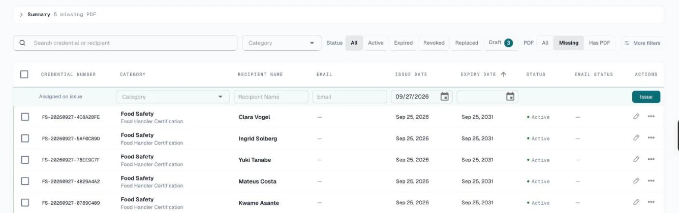Viewport: 679px width, 213px height.
Task: Open more actions menu for Clara Vogel
Action: 651,117
